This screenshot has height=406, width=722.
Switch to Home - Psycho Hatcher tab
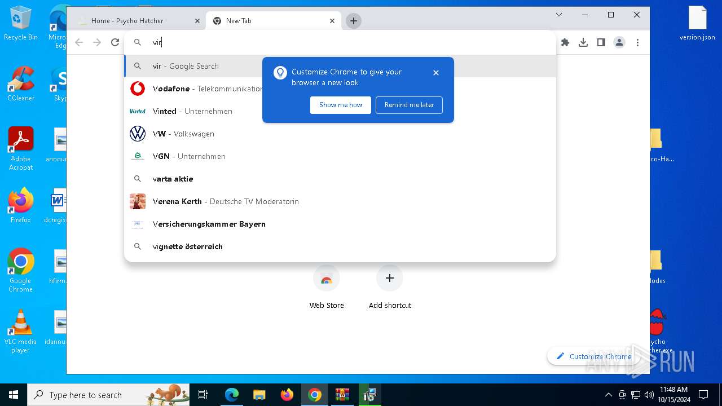pyautogui.click(x=139, y=21)
